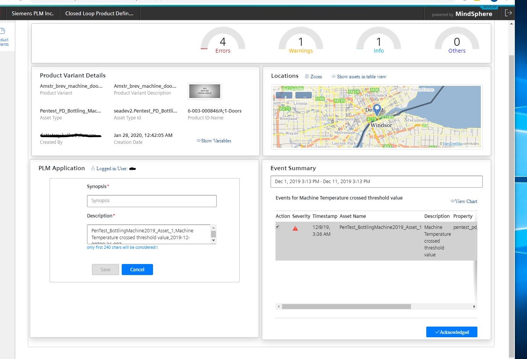The height and width of the screenshot is (359, 527).
Task: Open the View Chart eye link
Action: click(464, 201)
